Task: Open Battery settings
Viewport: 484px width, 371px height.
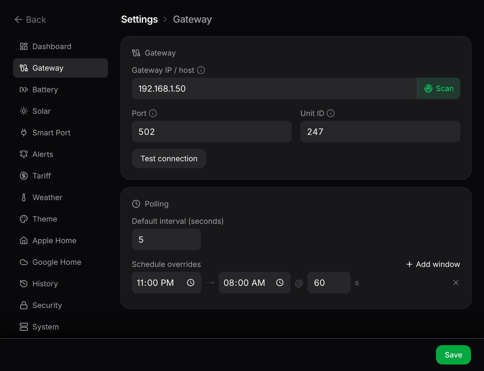Action: pos(60,90)
